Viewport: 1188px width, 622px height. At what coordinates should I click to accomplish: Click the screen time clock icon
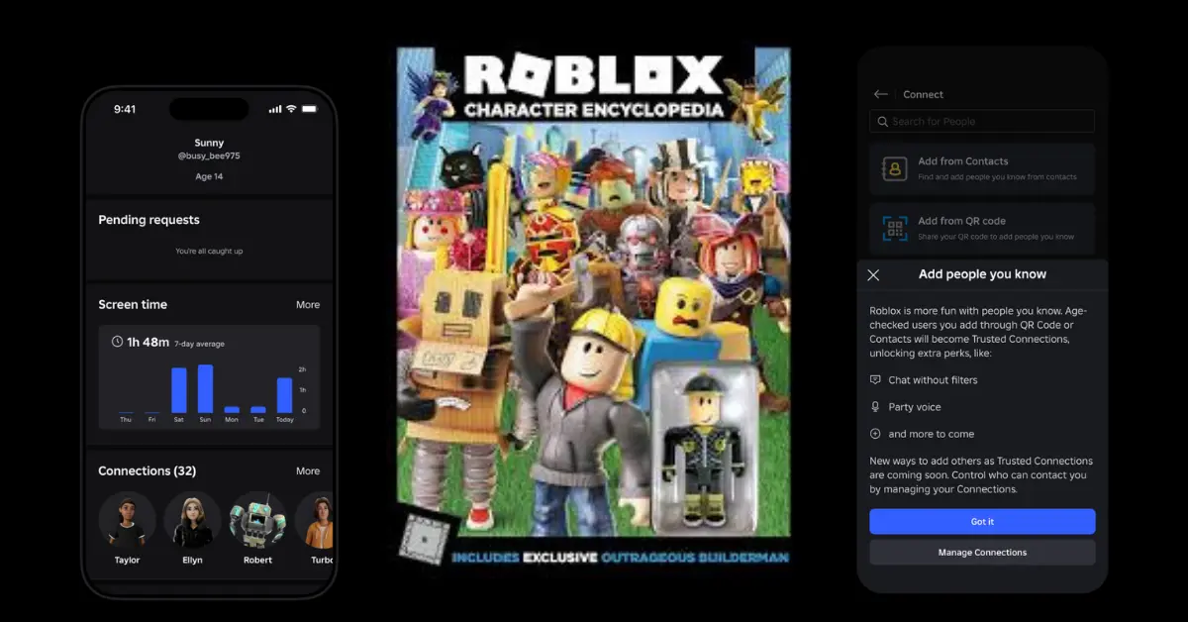[x=117, y=342]
